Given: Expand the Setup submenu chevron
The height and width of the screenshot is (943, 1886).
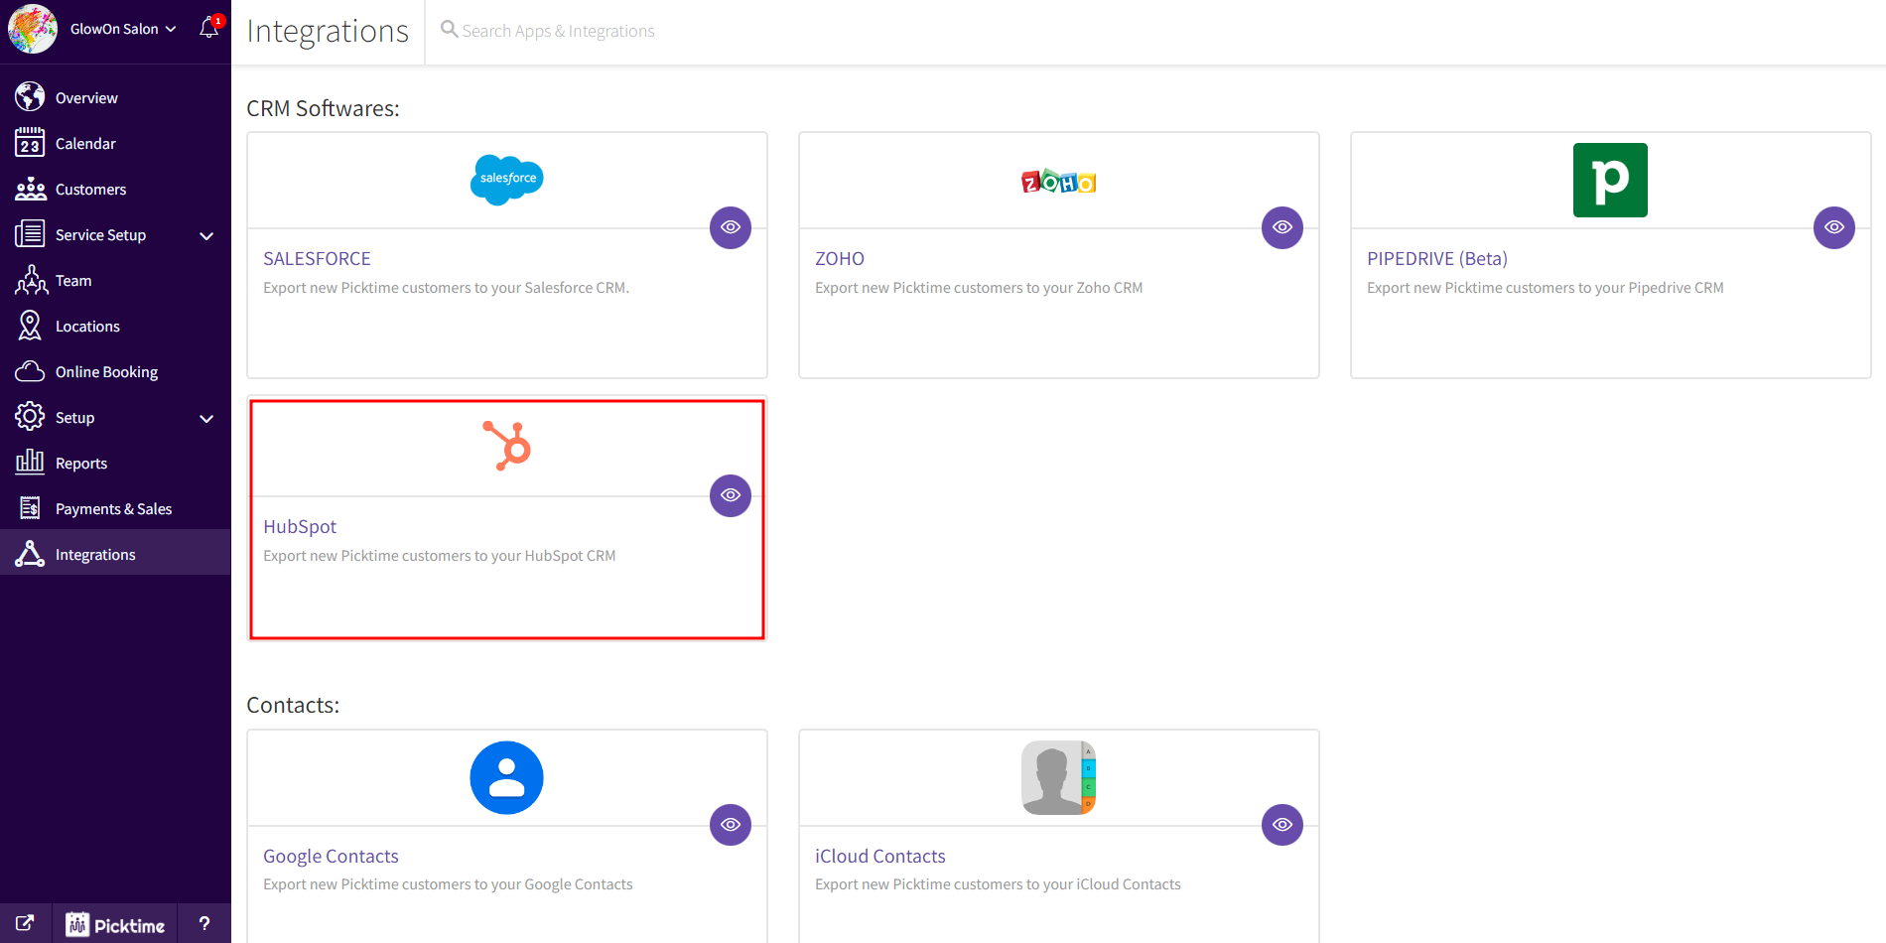Looking at the screenshot, I should pyautogui.click(x=206, y=418).
